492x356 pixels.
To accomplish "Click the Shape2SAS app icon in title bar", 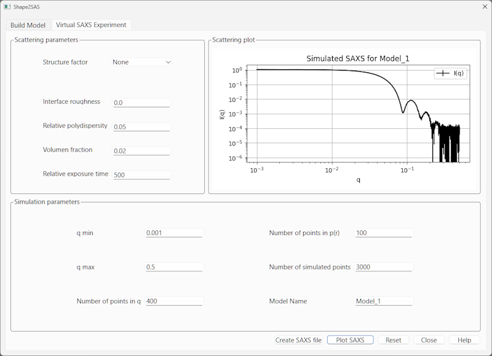I will point(7,7).
